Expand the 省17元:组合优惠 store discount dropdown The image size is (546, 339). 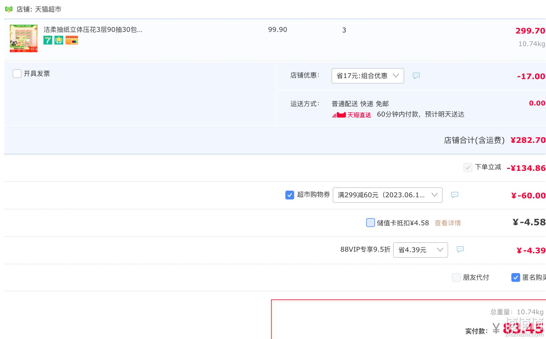click(368, 76)
